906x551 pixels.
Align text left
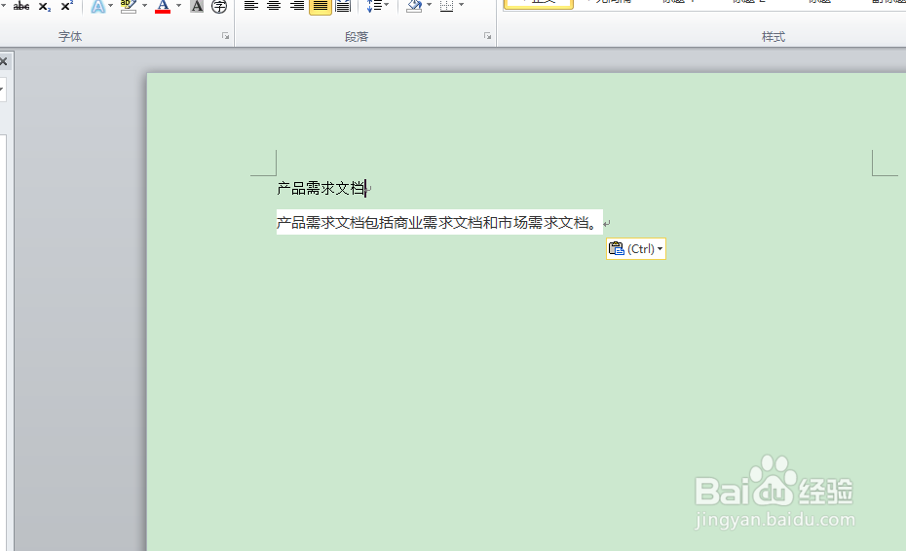click(x=250, y=6)
